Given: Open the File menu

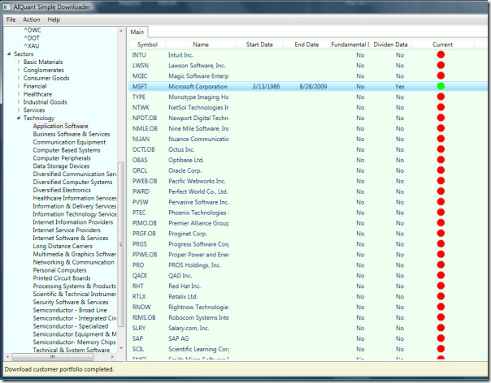Looking at the screenshot, I should coord(11,19).
